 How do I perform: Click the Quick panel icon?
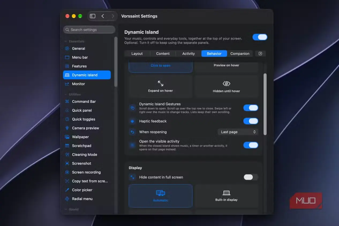click(x=67, y=110)
